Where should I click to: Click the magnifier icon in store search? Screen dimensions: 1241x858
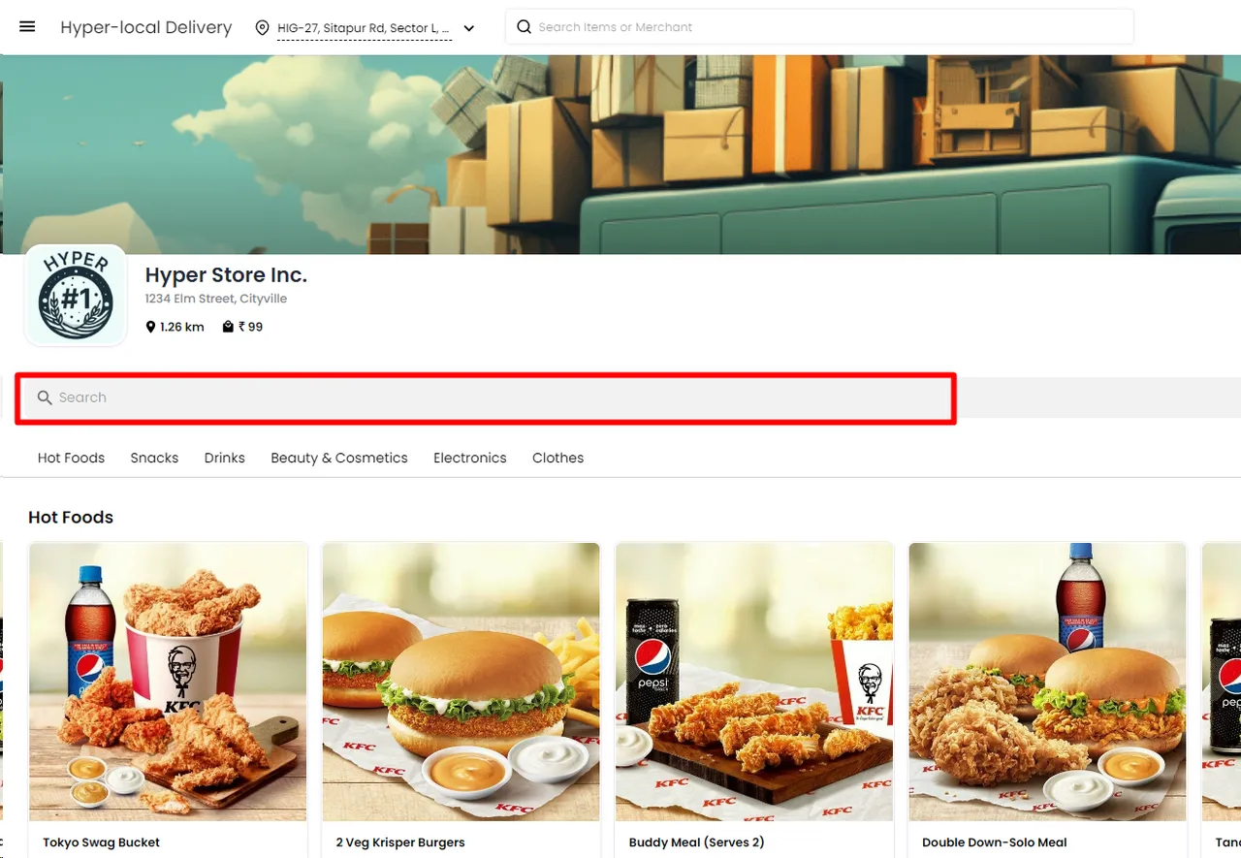click(x=45, y=397)
